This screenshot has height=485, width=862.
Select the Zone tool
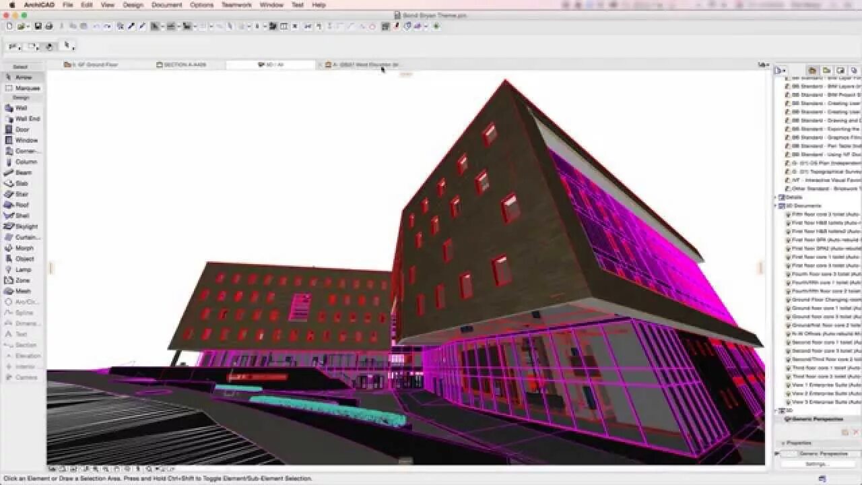22,280
